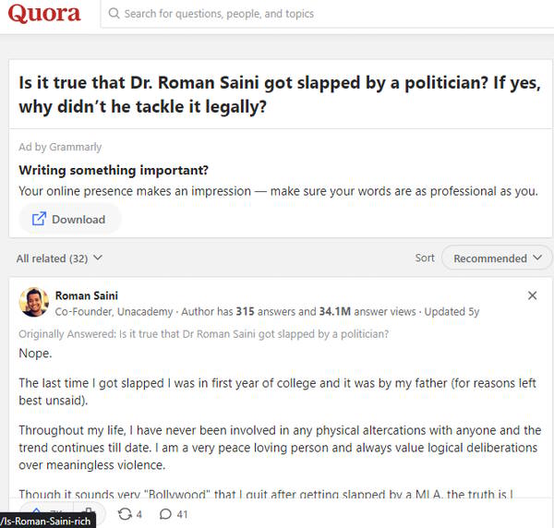This screenshot has width=554, height=528.
Task: Click the search questions input field
Action: tap(277, 14)
